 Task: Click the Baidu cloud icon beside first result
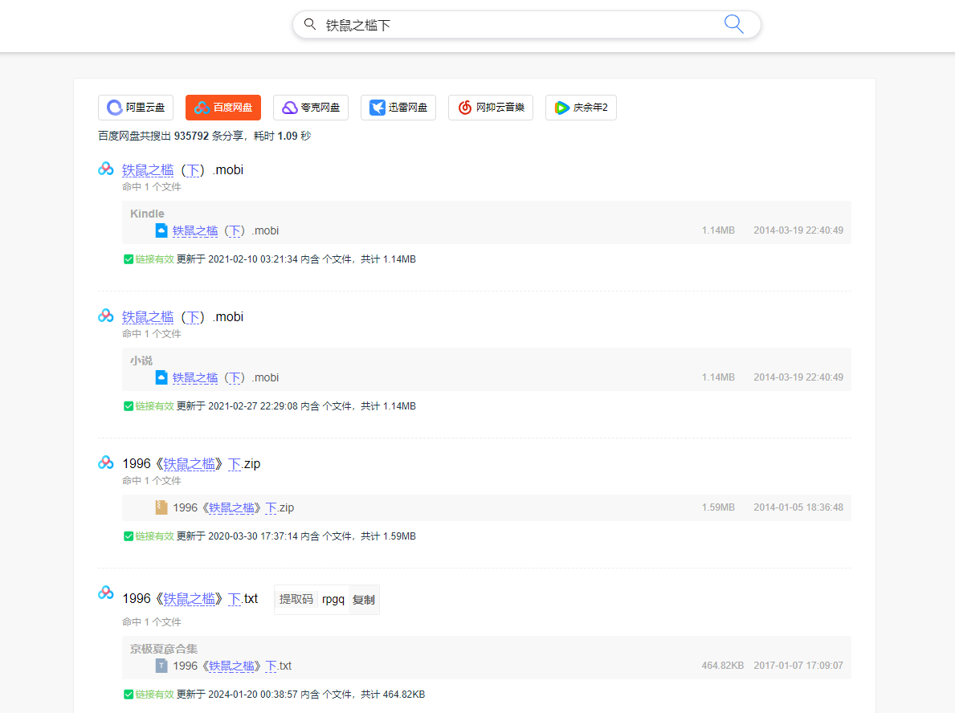106,169
